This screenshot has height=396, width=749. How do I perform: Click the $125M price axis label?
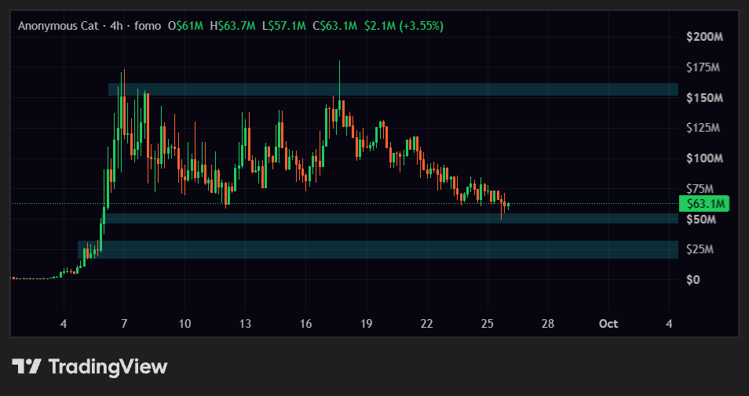[703, 128]
